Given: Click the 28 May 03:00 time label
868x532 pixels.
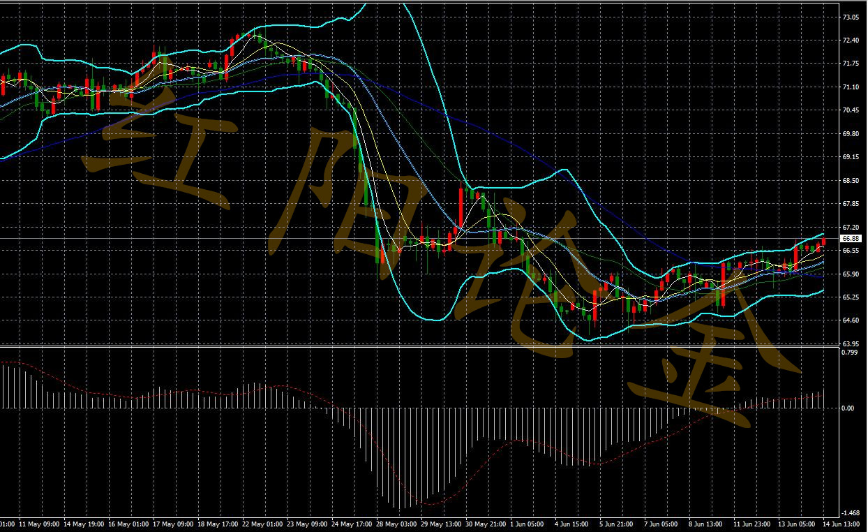Looking at the screenshot, I should pyautogui.click(x=396, y=524).
